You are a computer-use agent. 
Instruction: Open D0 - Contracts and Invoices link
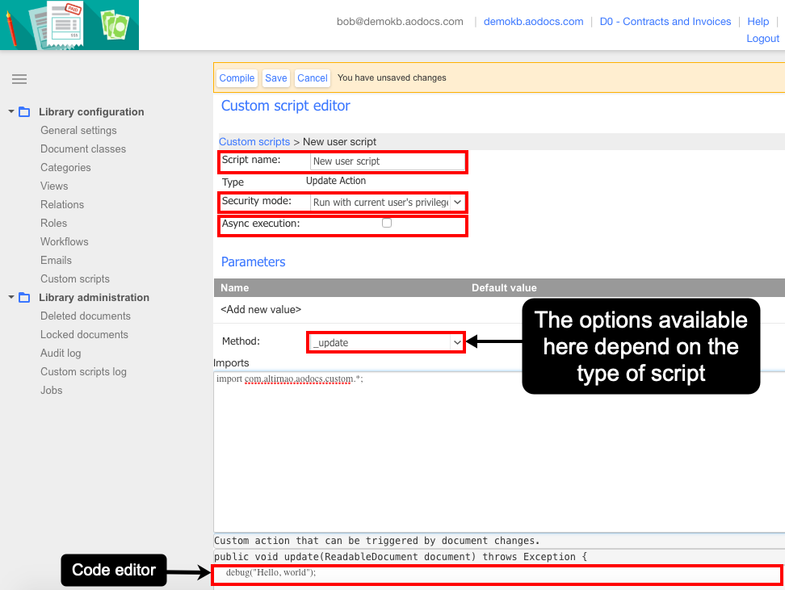point(665,22)
